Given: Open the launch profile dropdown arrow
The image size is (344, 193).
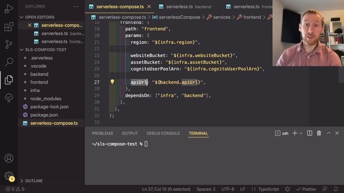Looking at the screenshot, I should click(x=301, y=133).
